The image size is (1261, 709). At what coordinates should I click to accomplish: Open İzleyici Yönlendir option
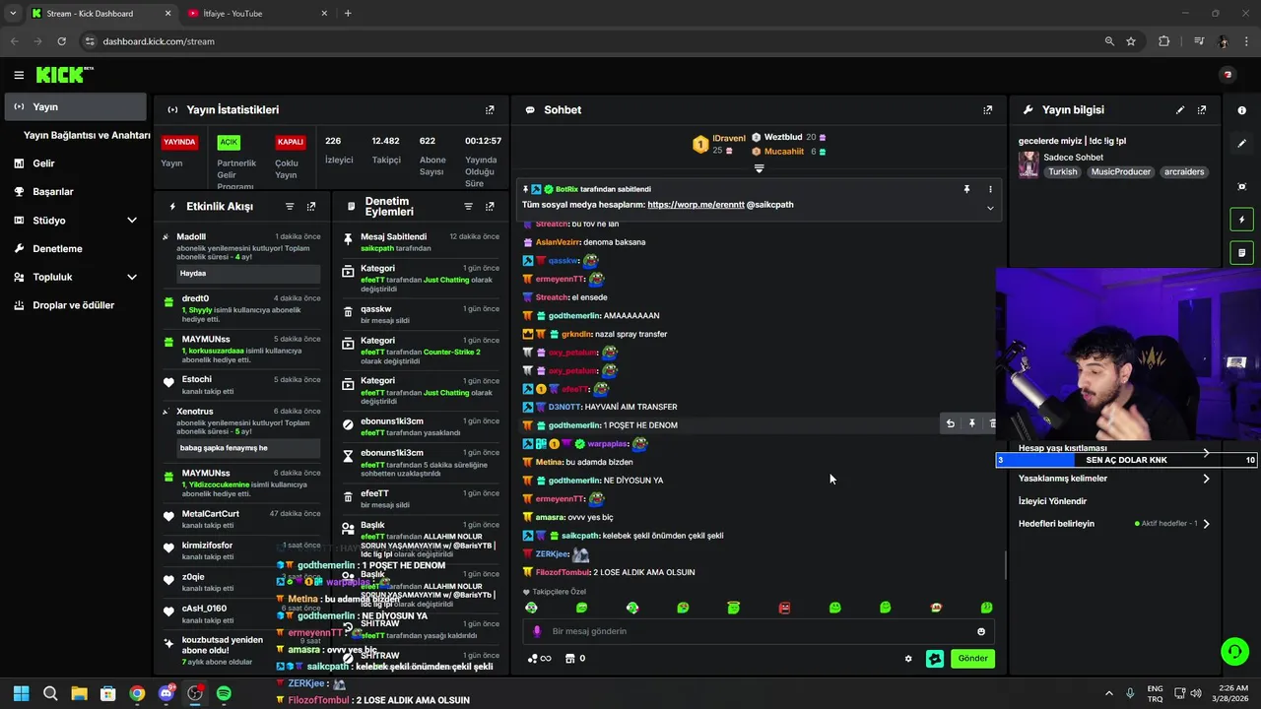[1052, 501]
